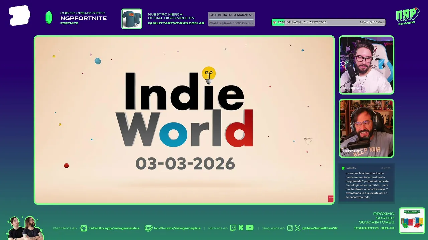Click the Instagram icon in the footer
The width and height of the screenshot is (428, 240).
[x=290, y=228]
